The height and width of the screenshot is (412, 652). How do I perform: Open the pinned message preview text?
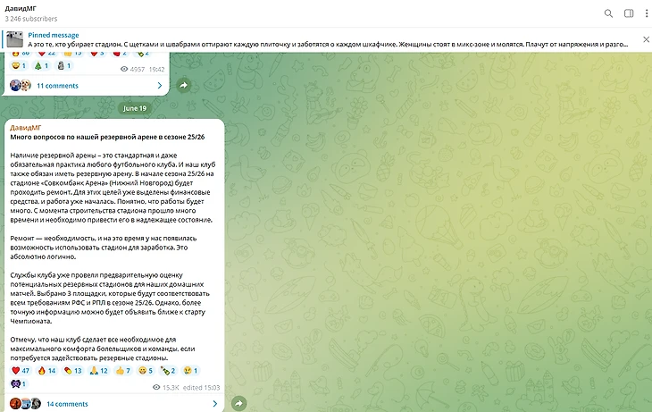pos(328,44)
